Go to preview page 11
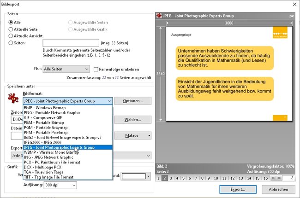300x198 pixels. point(224,178)
